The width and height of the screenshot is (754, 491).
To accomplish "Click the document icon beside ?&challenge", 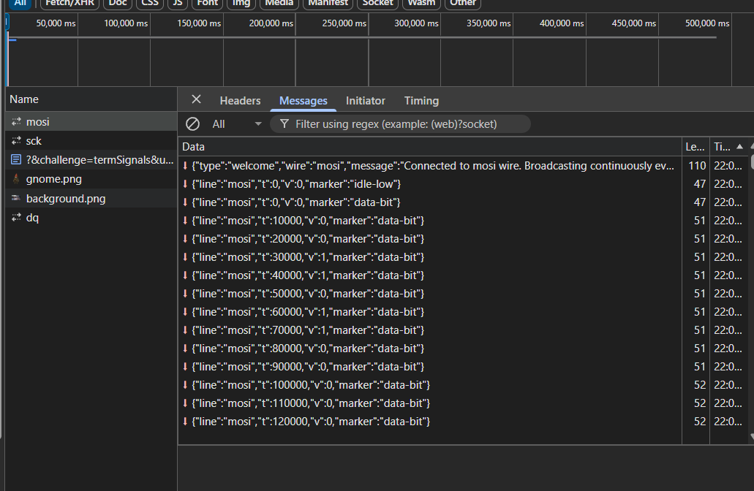I will coord(16,159).
